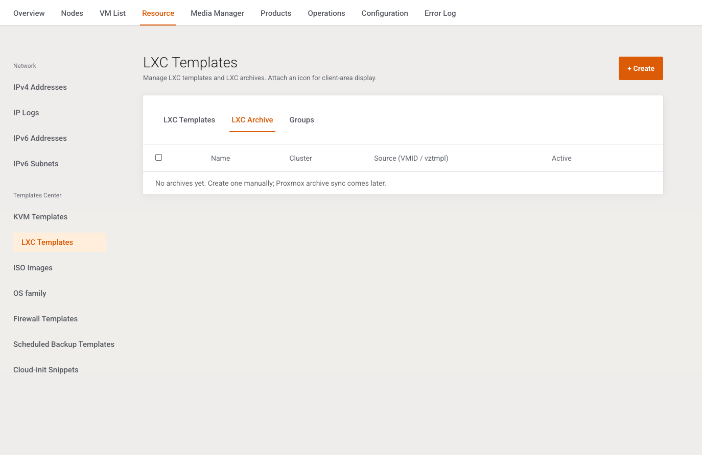This screenshot has height=455, width=702.
Task: Click the Name column header
Action: [220, 158]
